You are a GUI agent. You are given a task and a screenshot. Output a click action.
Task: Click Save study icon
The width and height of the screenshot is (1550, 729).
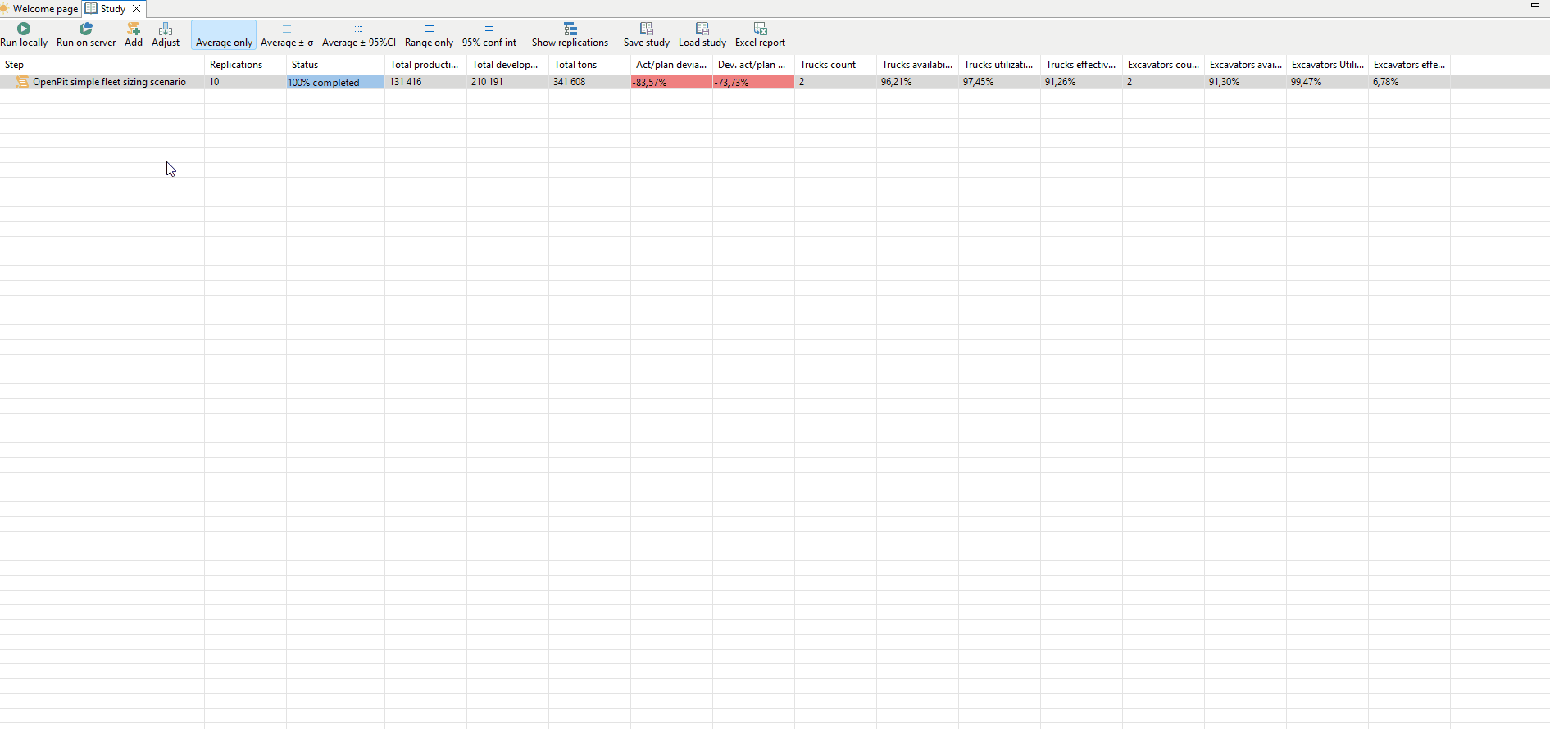tap(647, 29)
